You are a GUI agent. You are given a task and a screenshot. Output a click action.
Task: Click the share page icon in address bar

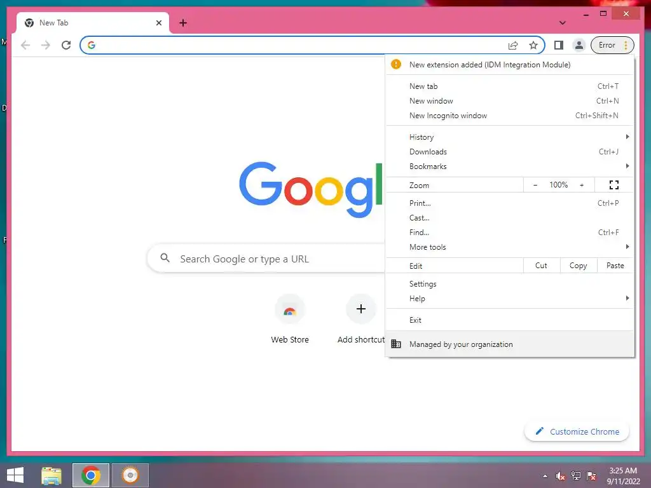(x=513, y=45)
